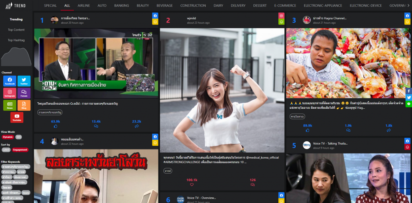Sort posts by Engagement
Screen dimensions: 412x203
pos(20,150)
